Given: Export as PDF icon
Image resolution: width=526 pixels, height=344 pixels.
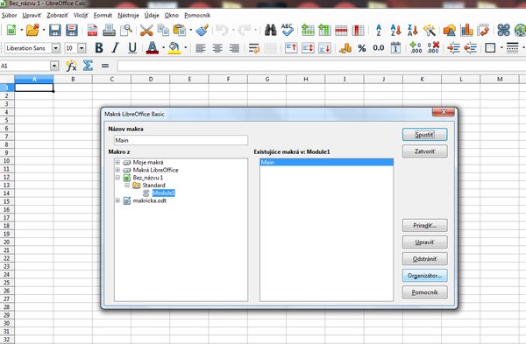Looking at the screenshot, I should (92, 30).
